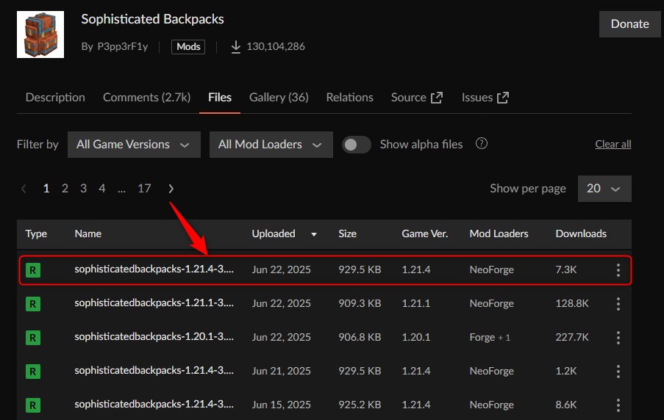Expand the All Game Versions dropdown

coord(134,145)
